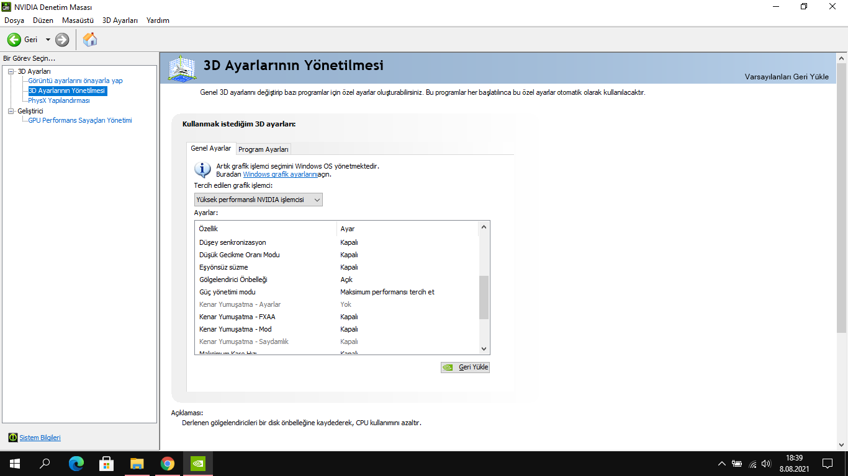Click the Özellik column header
The height and width of the screenshot is (476, 848).
click(x=266, y=229)
